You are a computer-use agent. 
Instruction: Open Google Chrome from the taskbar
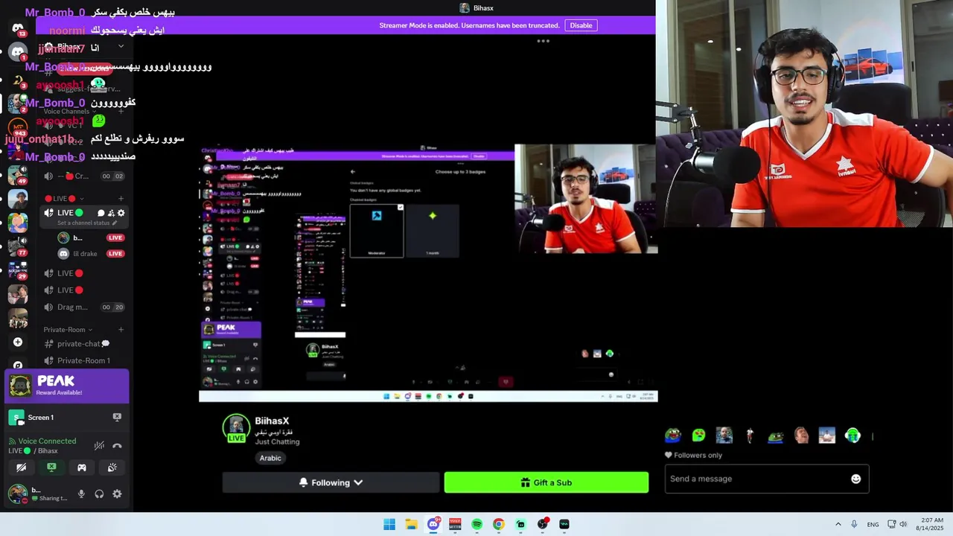pyautogui.click(x=499, y=524)
